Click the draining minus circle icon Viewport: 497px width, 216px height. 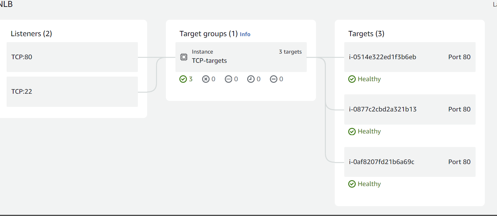[274, 79]
